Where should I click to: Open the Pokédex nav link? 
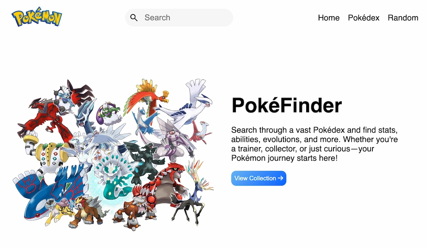click(x=363, y=18)
